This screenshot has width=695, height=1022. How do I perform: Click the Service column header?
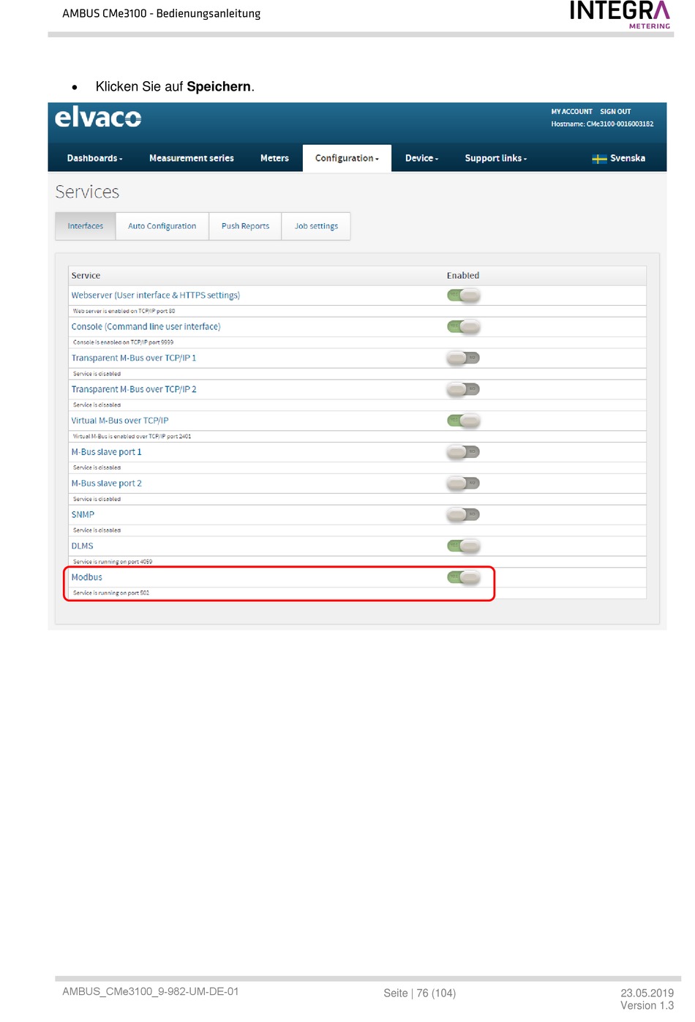tap(86, 276)
